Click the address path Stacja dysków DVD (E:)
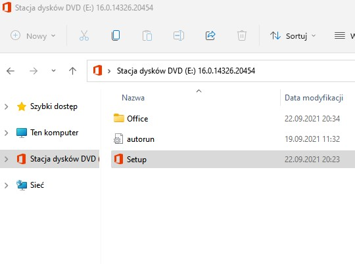 (x=185, y=71)
